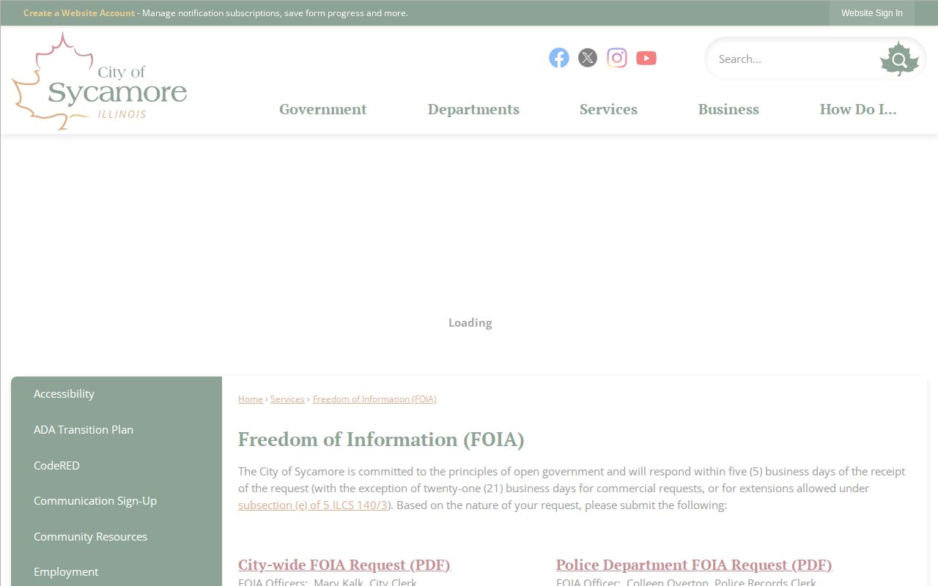Click the Freedom of Information (FOIA) heading
This screenshot has height=586, width=938.
click(x=381, y=439)
